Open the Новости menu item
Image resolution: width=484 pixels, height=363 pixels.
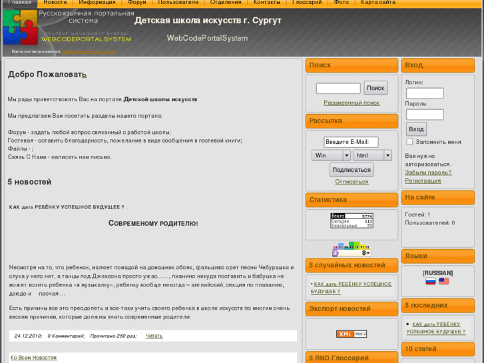(x=55, y=3)
